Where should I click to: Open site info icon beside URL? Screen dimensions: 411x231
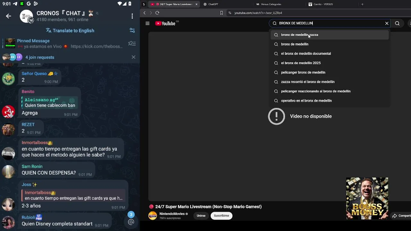click(230, 13)
